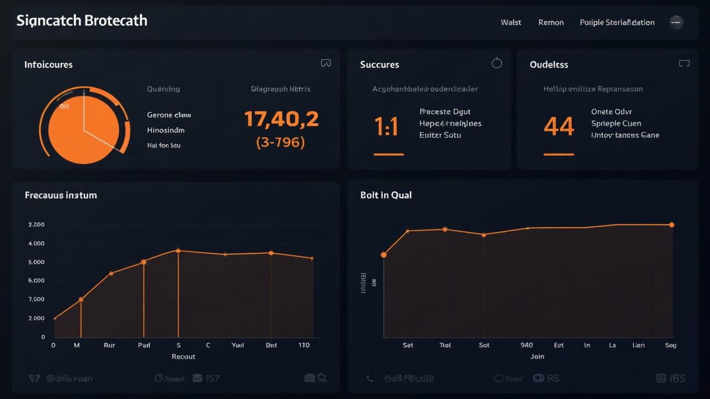
Task: Expand the Remon option
Action: 551,23
